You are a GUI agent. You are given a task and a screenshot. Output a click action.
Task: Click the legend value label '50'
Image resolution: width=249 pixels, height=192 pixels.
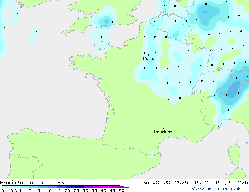(x=121, y=190)
